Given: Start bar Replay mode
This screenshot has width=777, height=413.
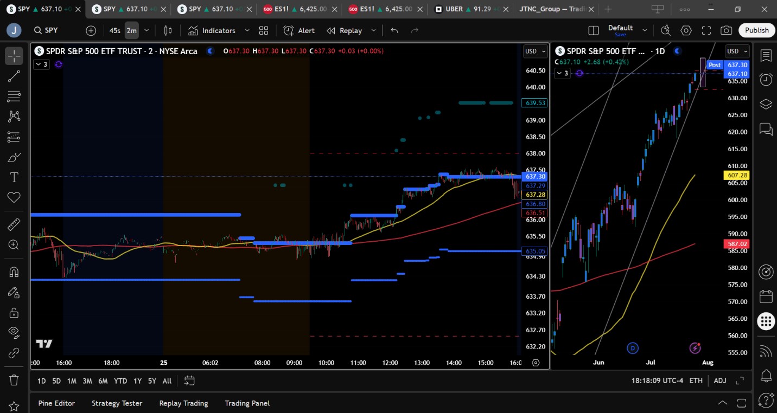Looking at the screenshot, I should pos(345,30).
